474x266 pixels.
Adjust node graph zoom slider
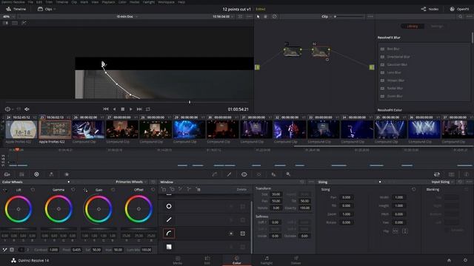click(349, 16)
